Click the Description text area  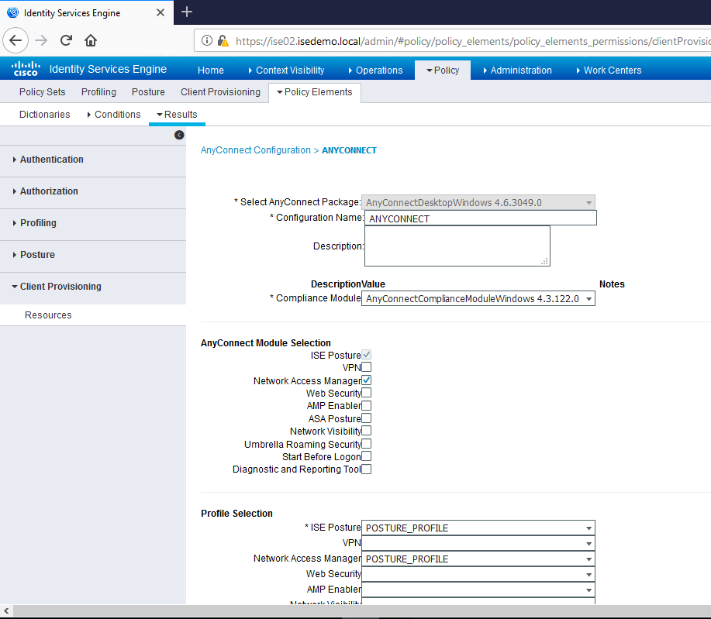point(457,246)
